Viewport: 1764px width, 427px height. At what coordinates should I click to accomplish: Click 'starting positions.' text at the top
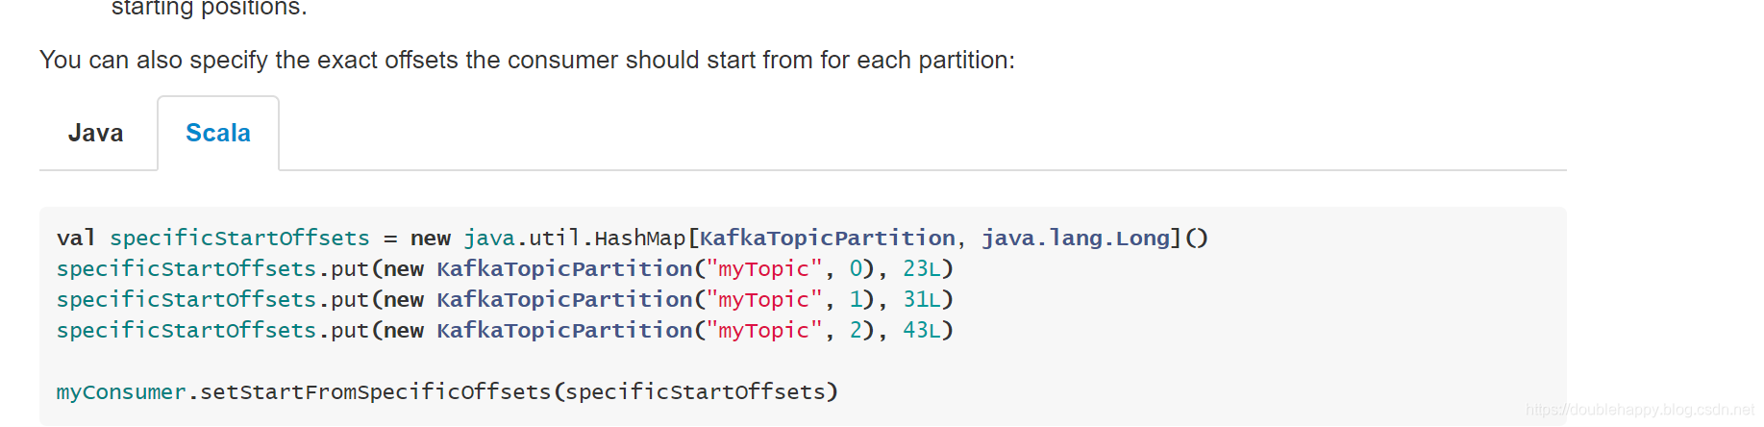(x=209, y=9)
